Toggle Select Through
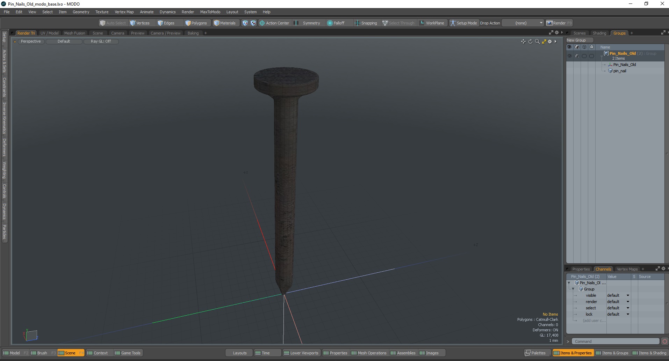The width and height of the screenshot is (669, 361). [x=398, y=23]
